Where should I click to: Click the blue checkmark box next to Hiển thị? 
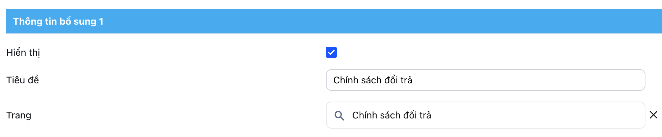[331, 52]
